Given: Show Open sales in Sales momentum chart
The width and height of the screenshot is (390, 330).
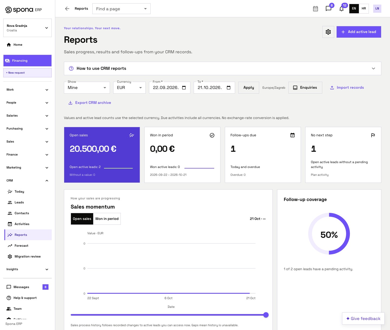Looking at the screenshot, I should click(82, 219).
